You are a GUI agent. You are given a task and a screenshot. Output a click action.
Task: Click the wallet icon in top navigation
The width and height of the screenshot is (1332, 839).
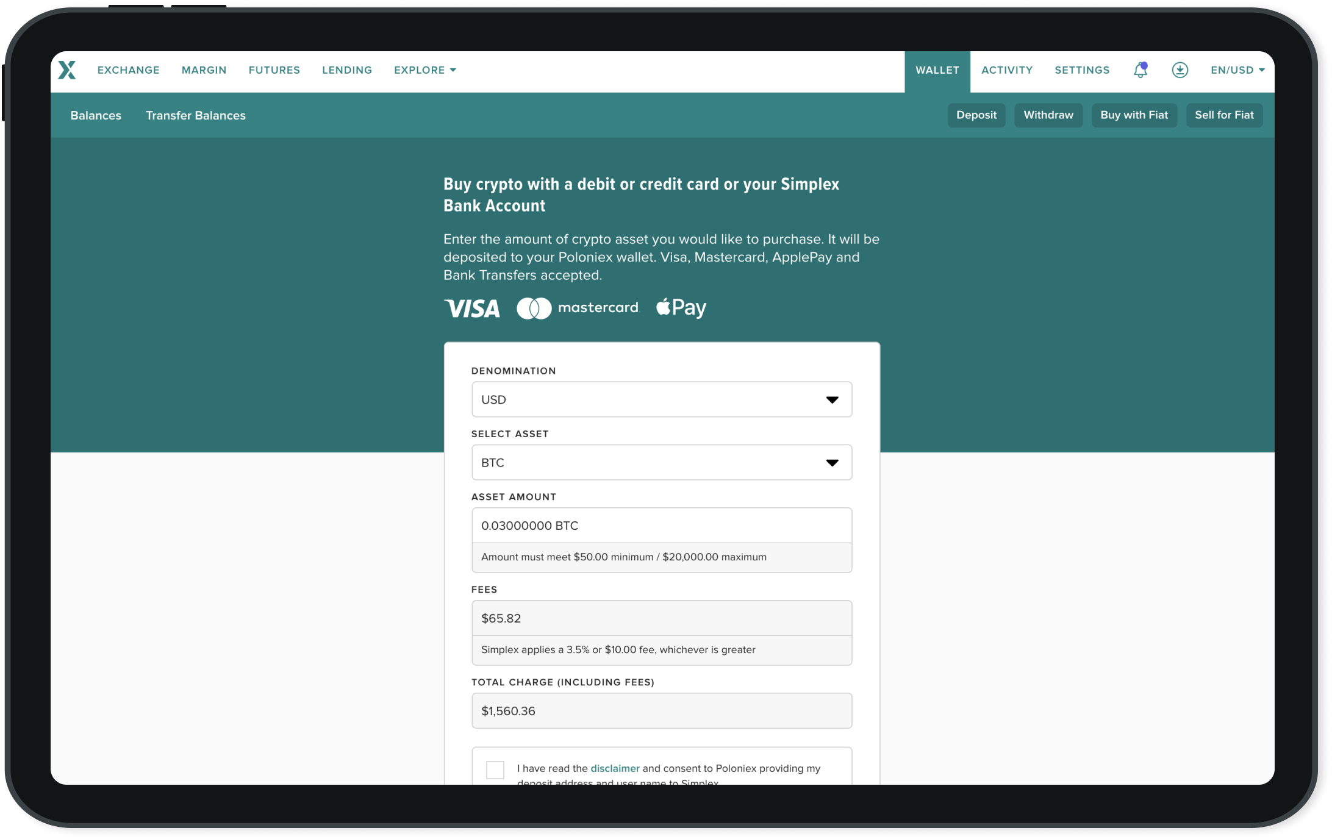(x=1178, y=70)
